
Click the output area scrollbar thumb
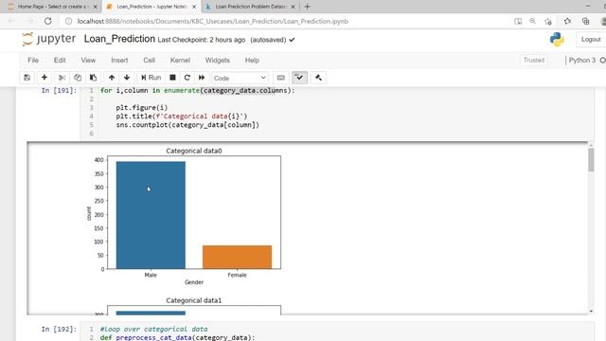(x=591, y=159)
